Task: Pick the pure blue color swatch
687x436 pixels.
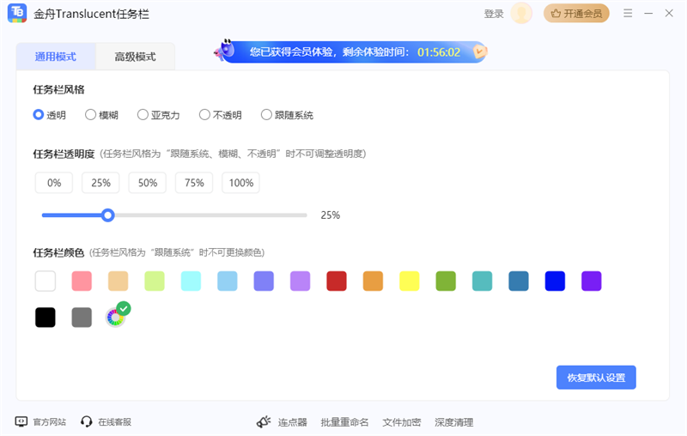Action: click(x=555, y=281)
